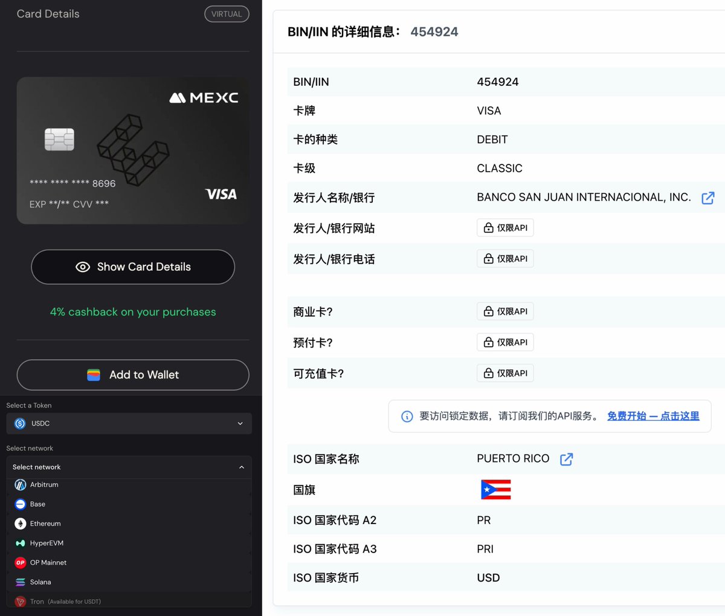Open external link beside PUERTO RICO
This screenshot has width=725, height=616.
coord(566,459)
